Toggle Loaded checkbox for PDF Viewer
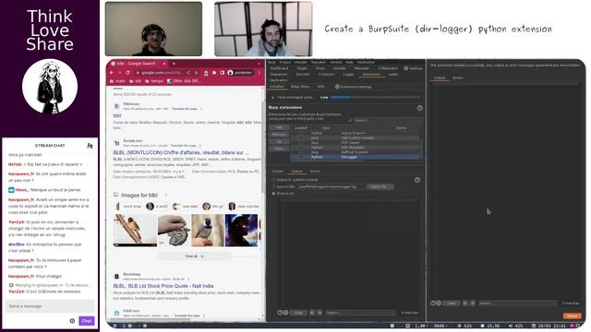Viewport: 591px width, 332px height. [300, 143]
